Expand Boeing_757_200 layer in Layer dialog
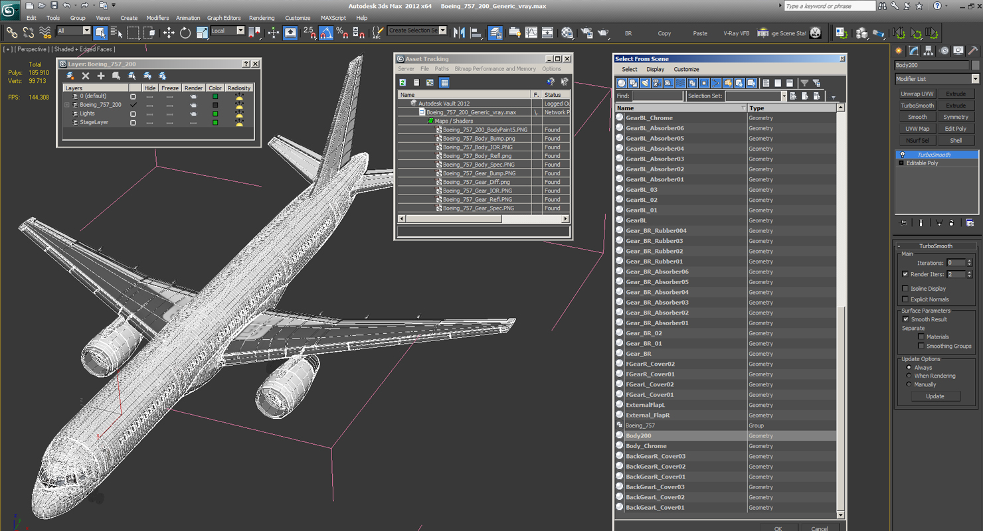 (67, 105)
